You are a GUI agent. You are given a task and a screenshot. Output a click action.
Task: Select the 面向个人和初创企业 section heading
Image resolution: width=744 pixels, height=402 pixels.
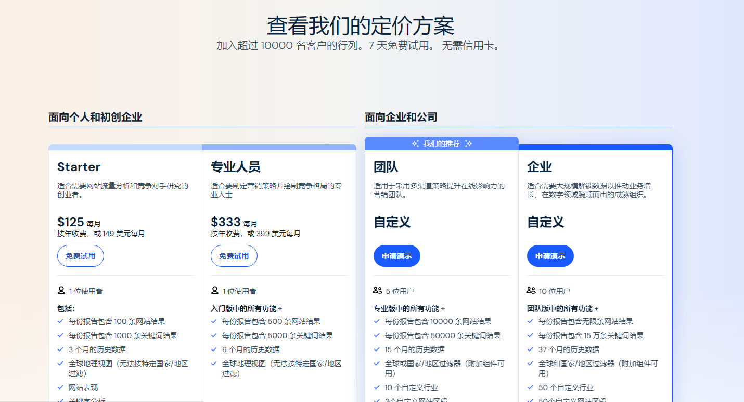coord(95,118)
